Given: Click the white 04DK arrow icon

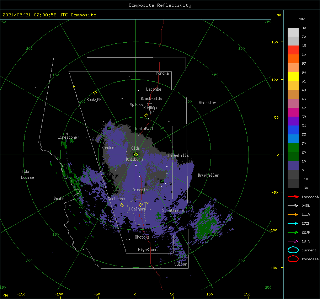Looking at the screenshot, I should pos(293,205).
